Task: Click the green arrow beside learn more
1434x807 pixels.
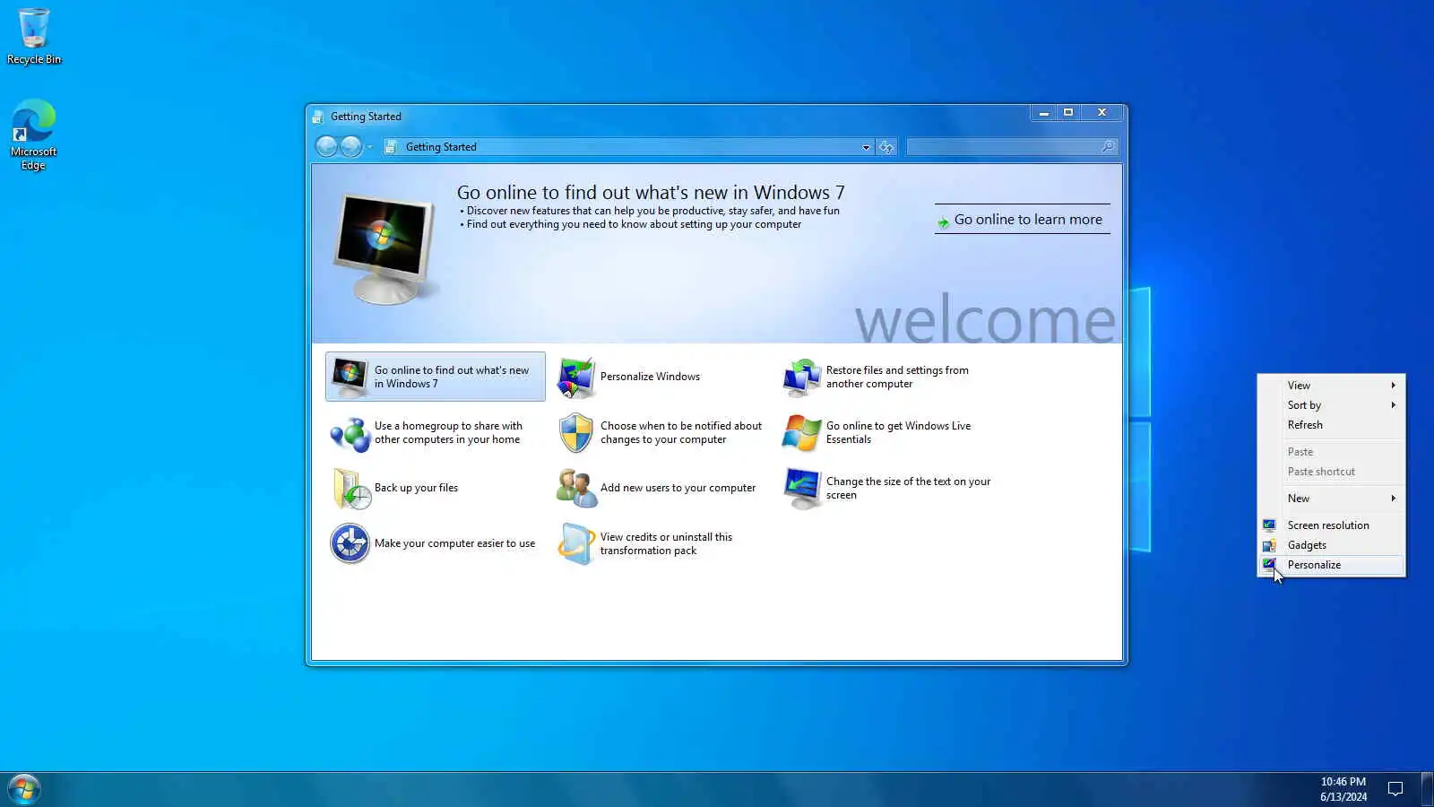Action: [943, 221]
